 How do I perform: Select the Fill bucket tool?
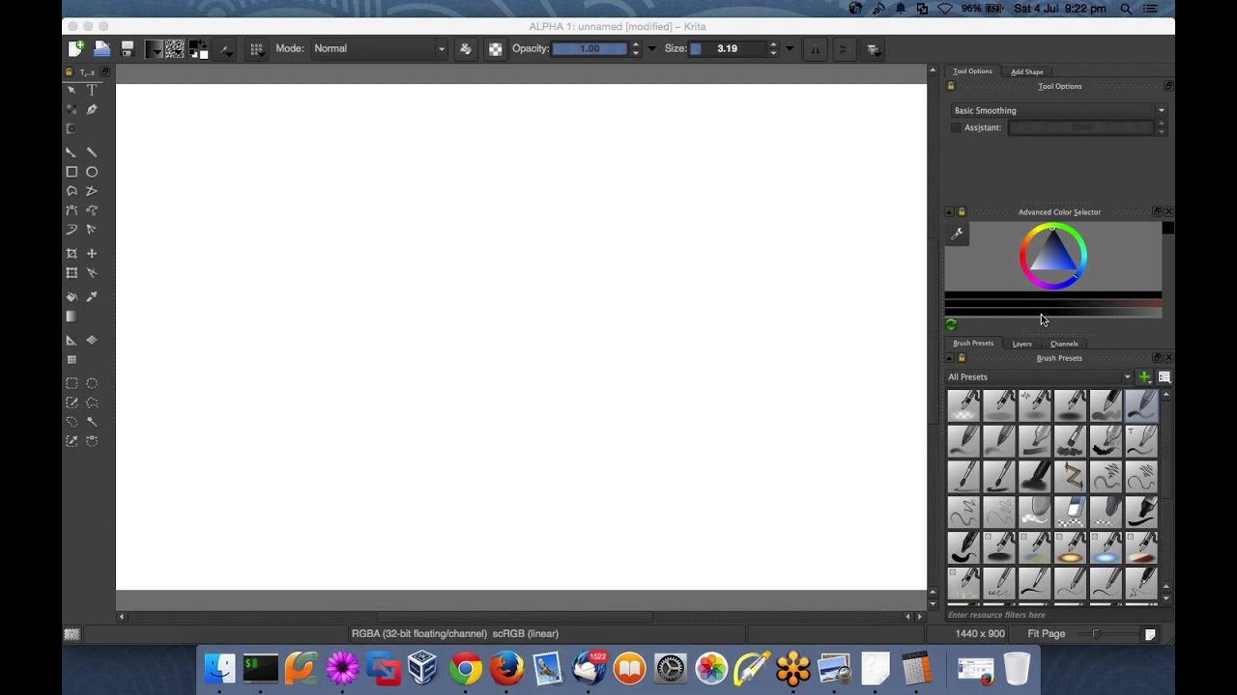click(x=72, y=297)
